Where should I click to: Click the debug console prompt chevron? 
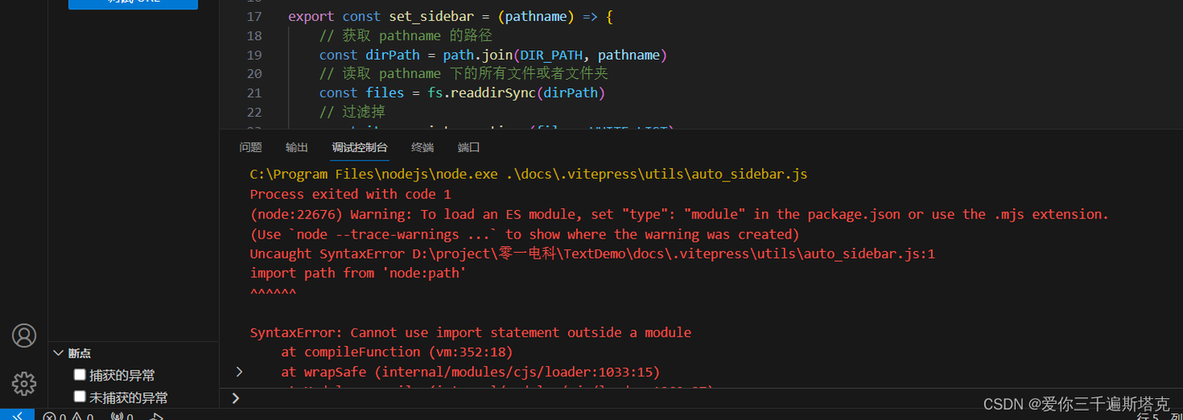(236, 398)
